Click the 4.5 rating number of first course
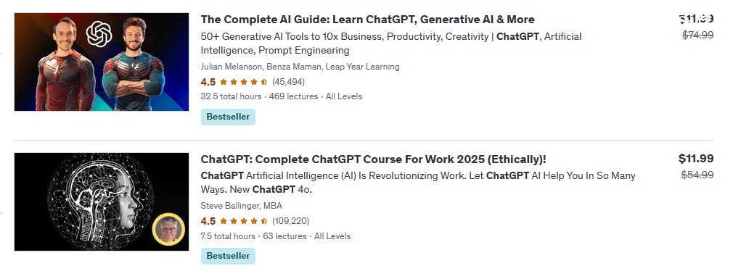Screen dimensions: 733x279 [x=208, y=82]
